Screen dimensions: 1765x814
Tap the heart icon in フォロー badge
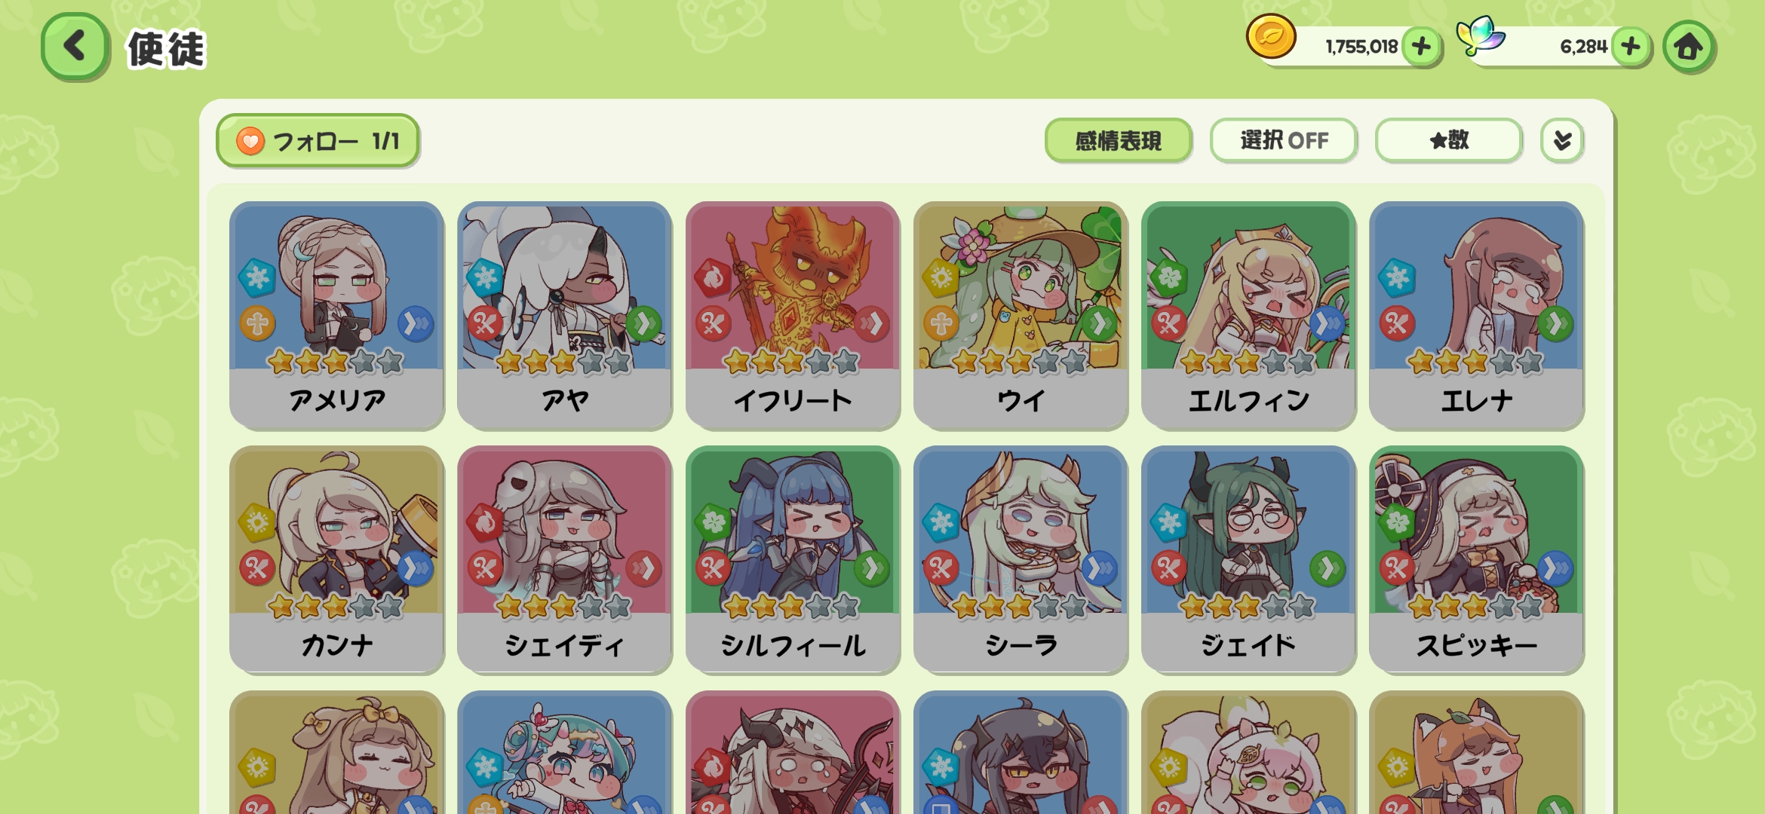pos(250,141)
